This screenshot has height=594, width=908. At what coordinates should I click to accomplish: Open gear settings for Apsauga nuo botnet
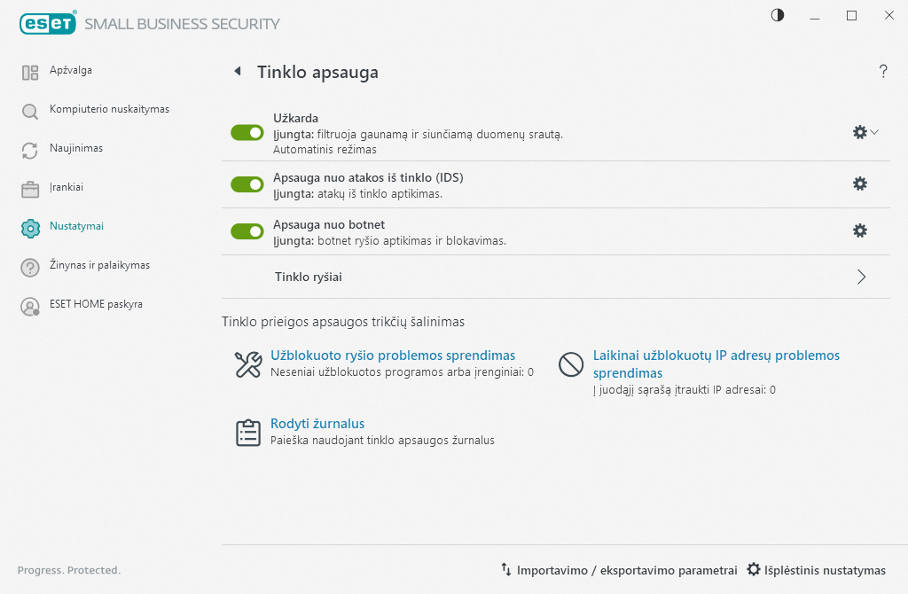click(859, 231)
